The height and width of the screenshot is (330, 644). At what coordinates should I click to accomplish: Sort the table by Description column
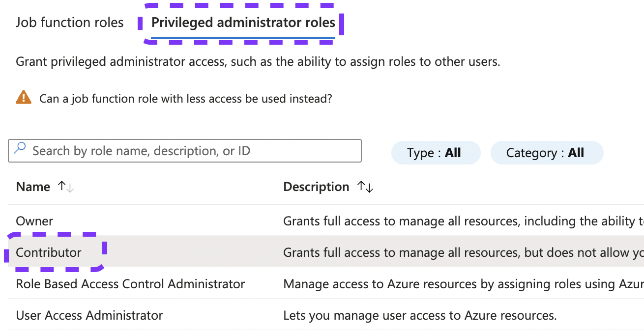pos(316,186)
